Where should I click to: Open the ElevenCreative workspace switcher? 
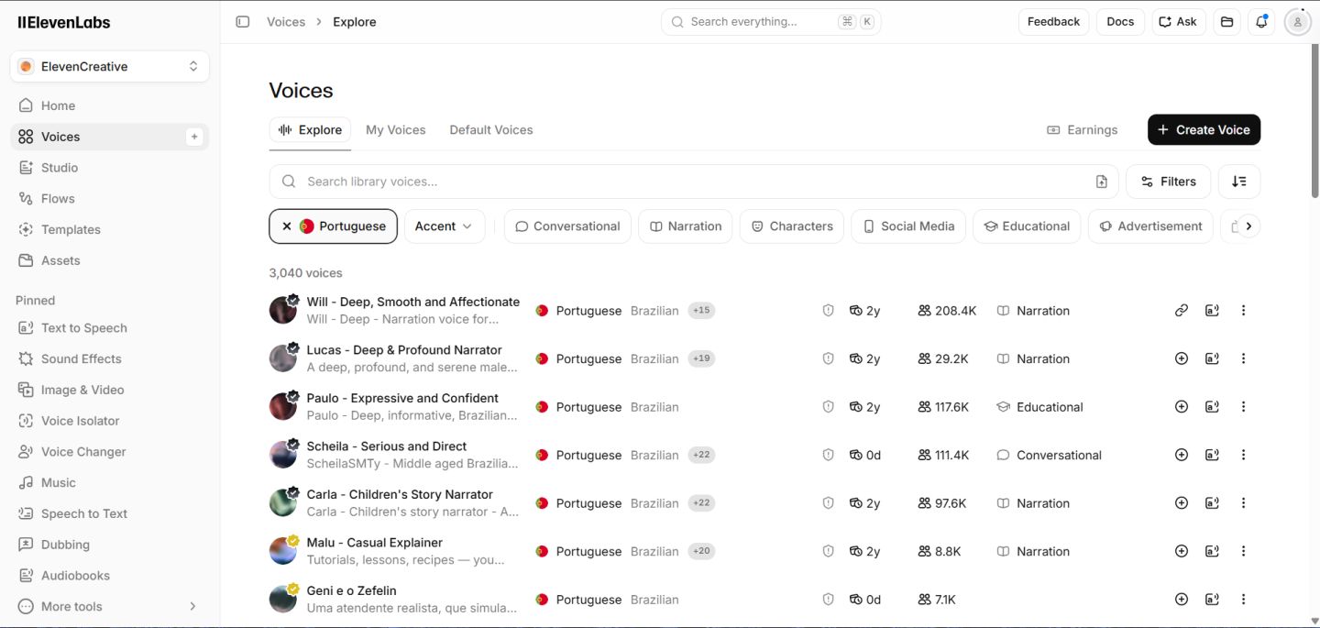[110, 66]
